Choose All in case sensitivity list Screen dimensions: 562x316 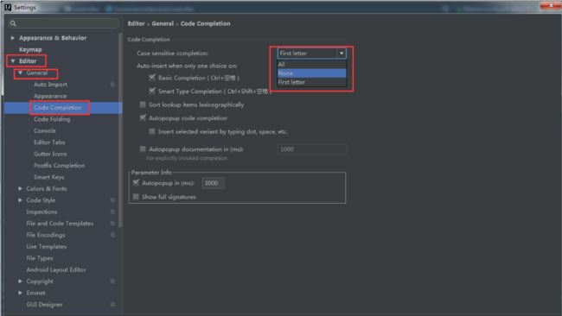pyautogui.click(x=312, y=65)
